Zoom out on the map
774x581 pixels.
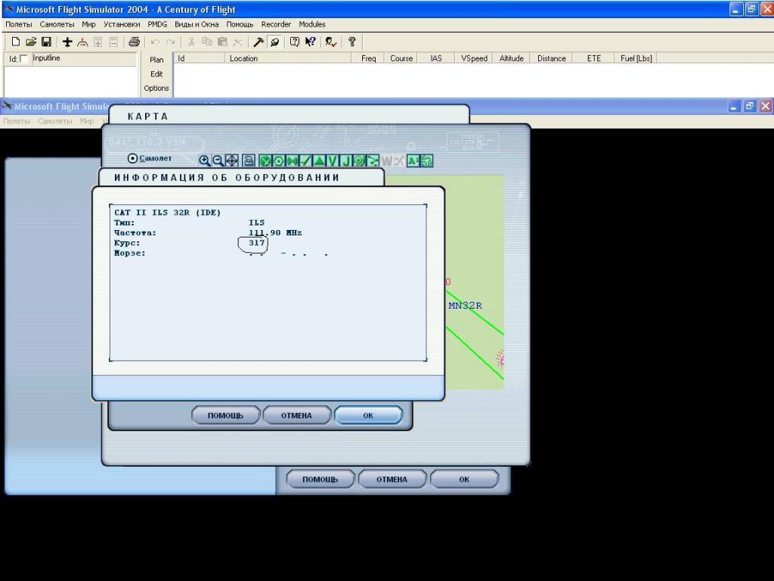click(x=218, y=160)
